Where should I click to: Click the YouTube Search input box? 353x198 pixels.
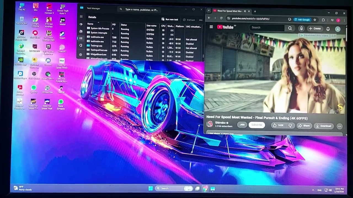267,28
